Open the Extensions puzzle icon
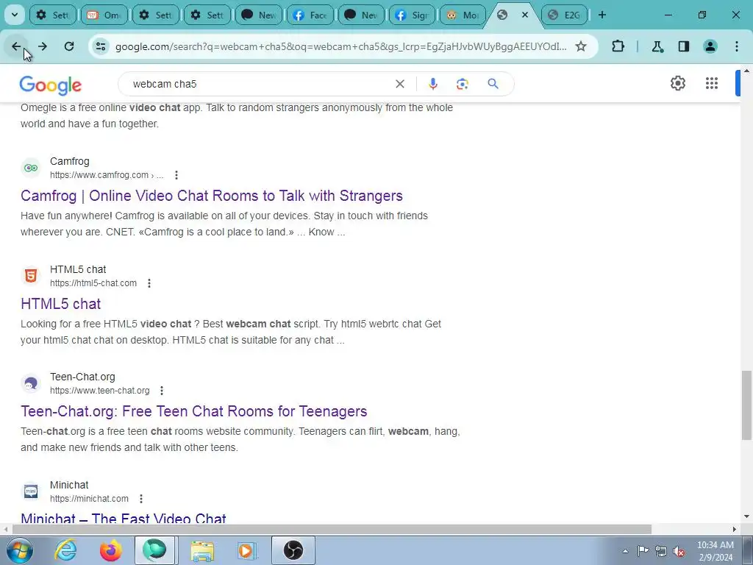 [x=618, y=46]
